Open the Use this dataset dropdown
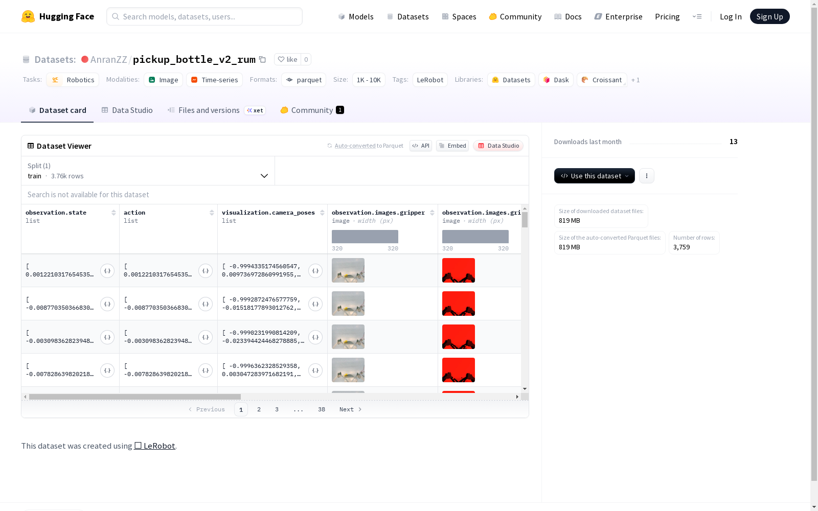 click(595, 176)
